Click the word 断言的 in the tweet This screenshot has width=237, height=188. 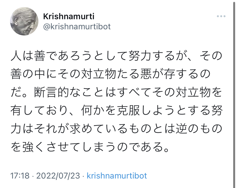(52, 92)
